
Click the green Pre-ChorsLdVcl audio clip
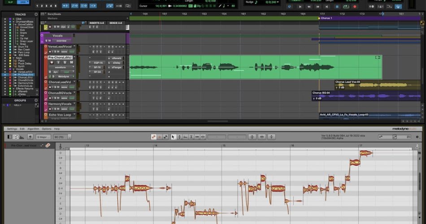point(256,67)
